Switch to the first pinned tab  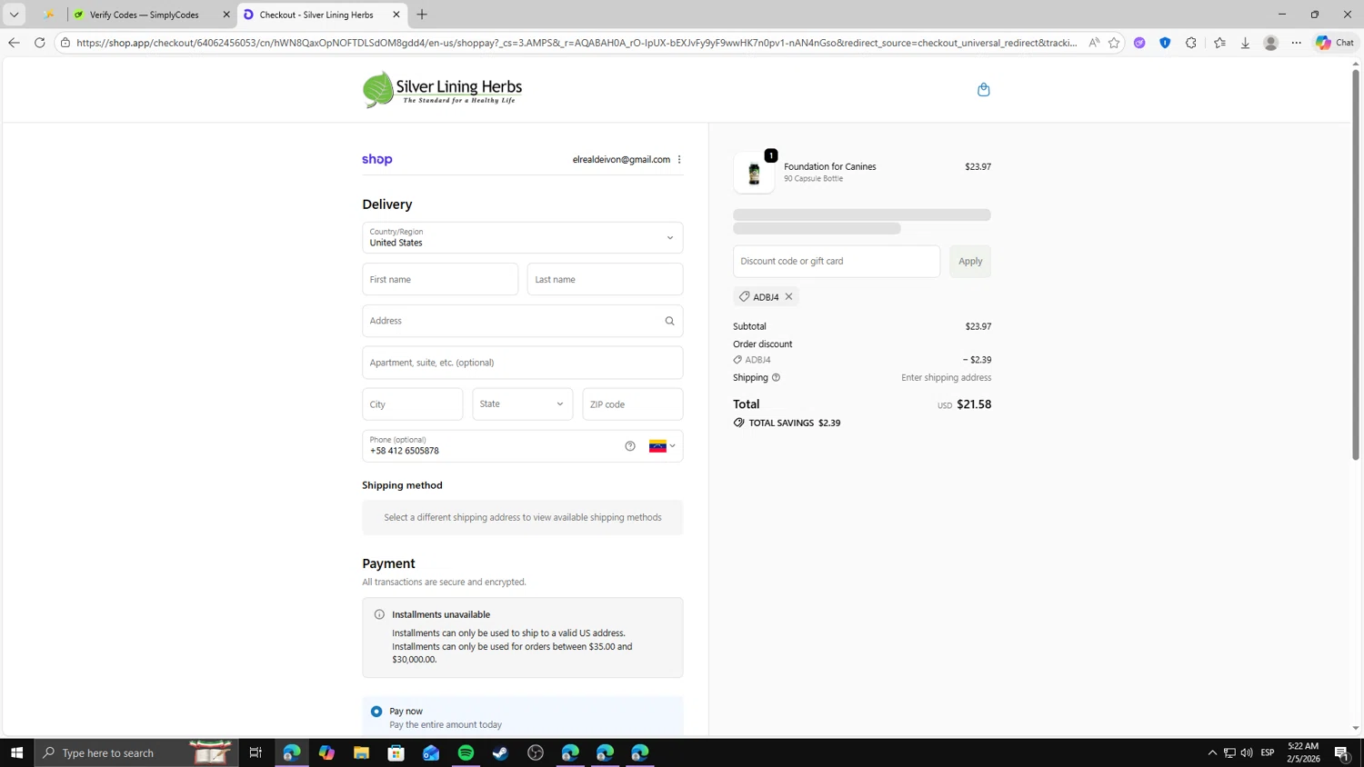[x=49, y=15]
